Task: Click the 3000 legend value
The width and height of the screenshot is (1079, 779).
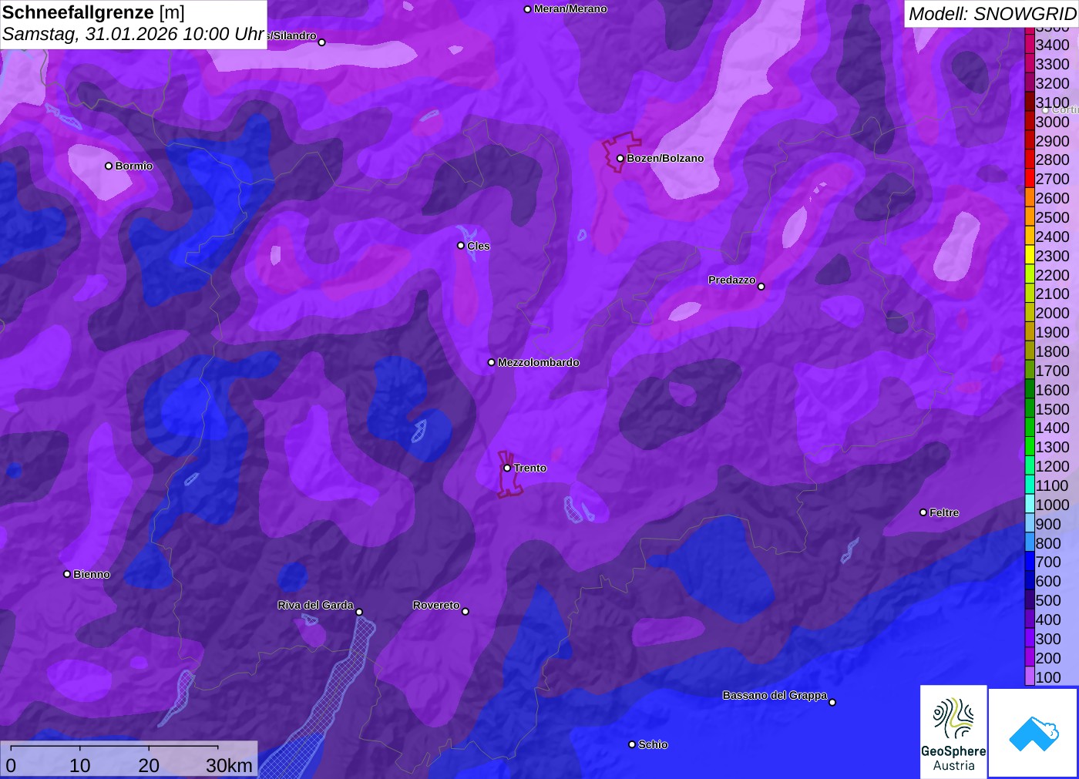Action: pyautogui.click(x=1052, y=122)
